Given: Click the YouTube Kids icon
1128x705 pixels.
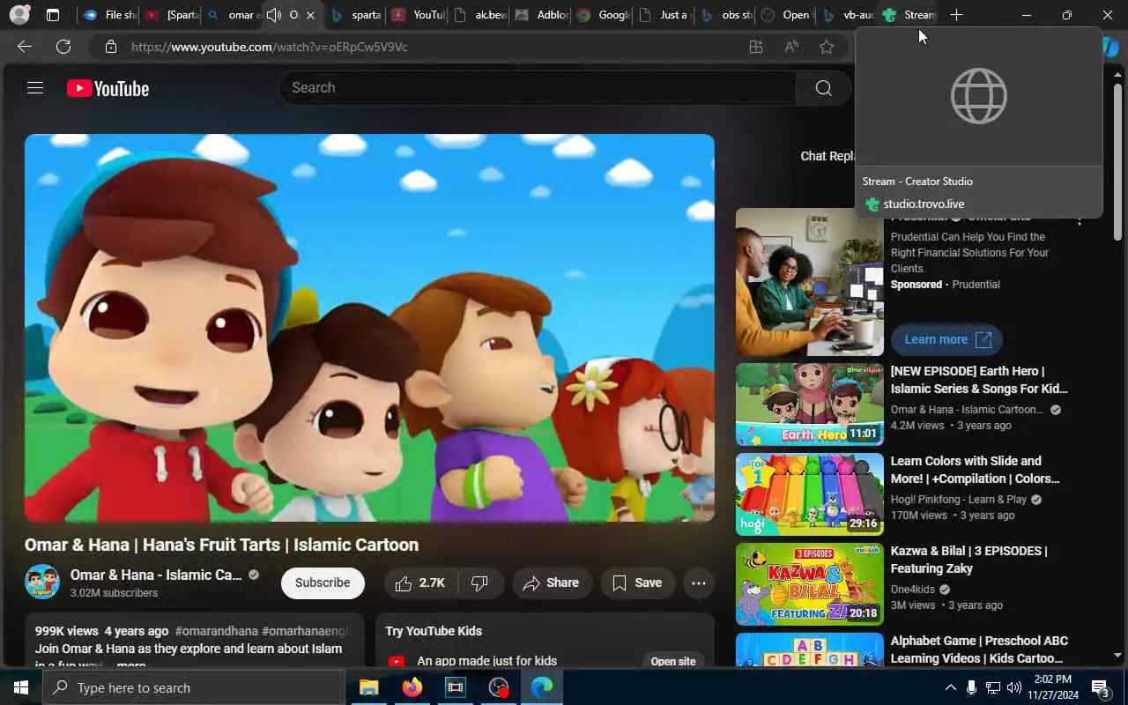Looking at the screenshot, I should click(397, 661).
